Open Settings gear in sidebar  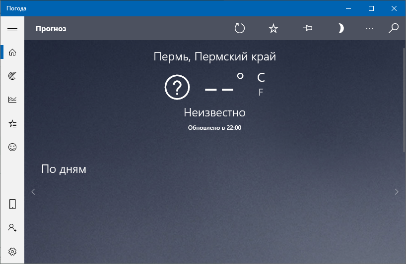[x=12, y=252]
